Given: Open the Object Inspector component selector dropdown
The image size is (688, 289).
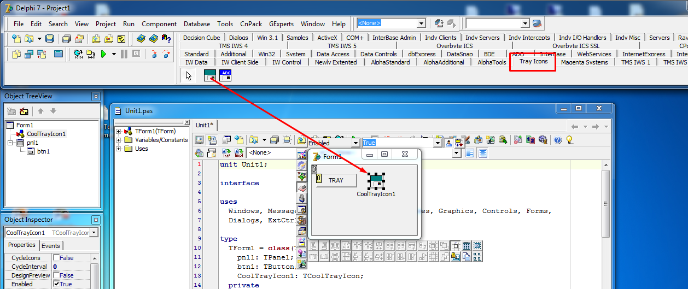Looking at the screenshot, I should pos(94,233).
